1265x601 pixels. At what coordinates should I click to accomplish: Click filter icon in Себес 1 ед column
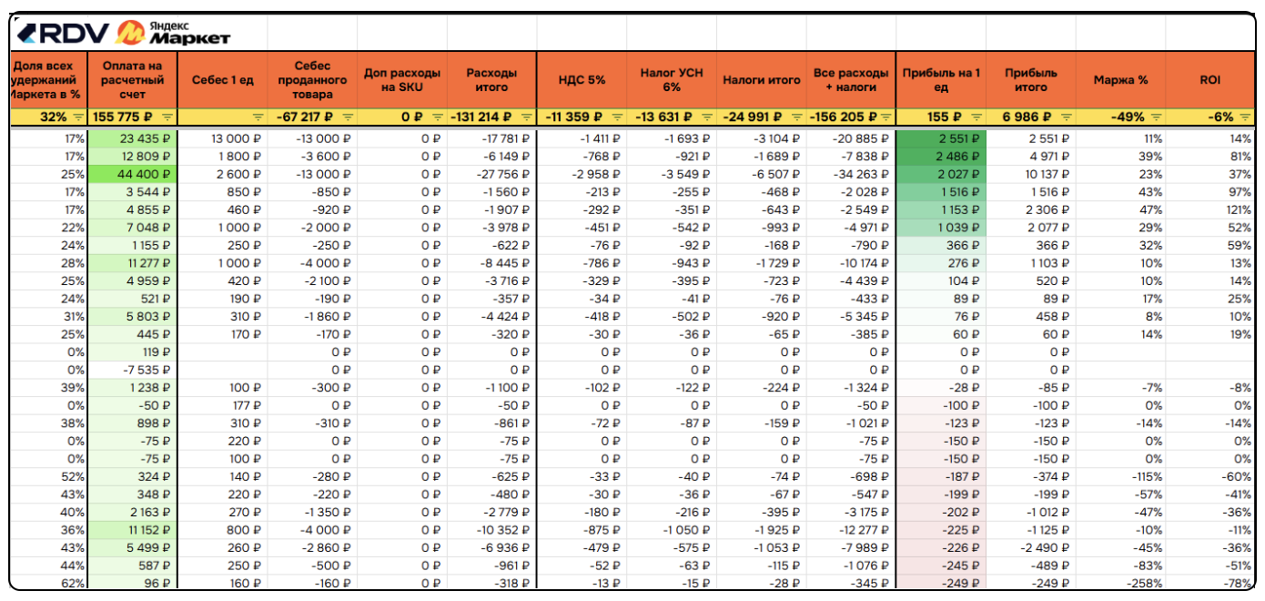coord(258,117)
